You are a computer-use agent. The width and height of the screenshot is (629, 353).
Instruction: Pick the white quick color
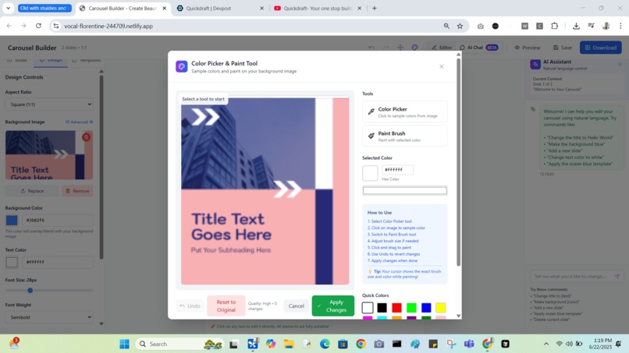tap(368, 308)
